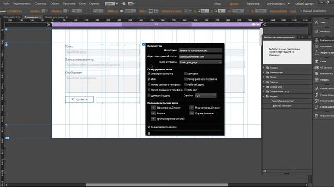Click the Имя формы input field
This screenshot has width=334, height=187.
[200, 51]
